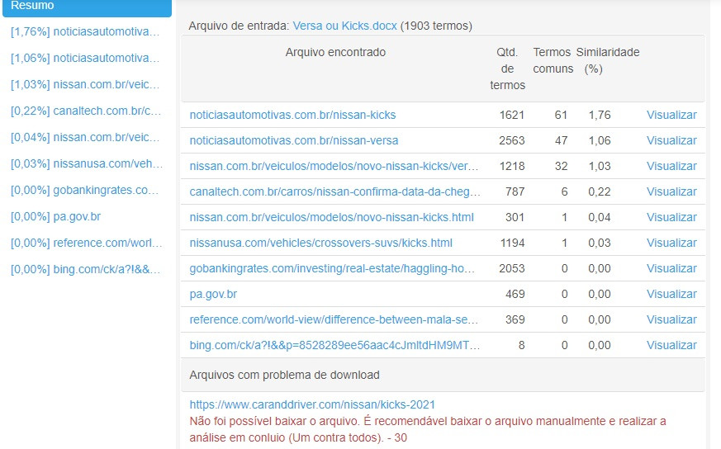Open sidebar item [1,76%] noticiasautomotiva

[85, 31]
